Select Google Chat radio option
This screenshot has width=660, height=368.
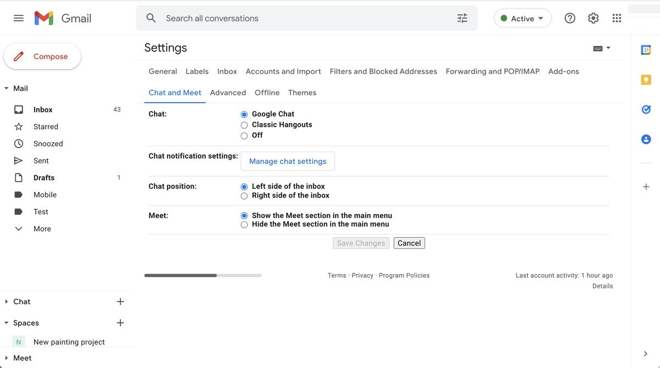pos(244,114)
